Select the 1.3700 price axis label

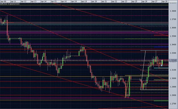(173, 19)
